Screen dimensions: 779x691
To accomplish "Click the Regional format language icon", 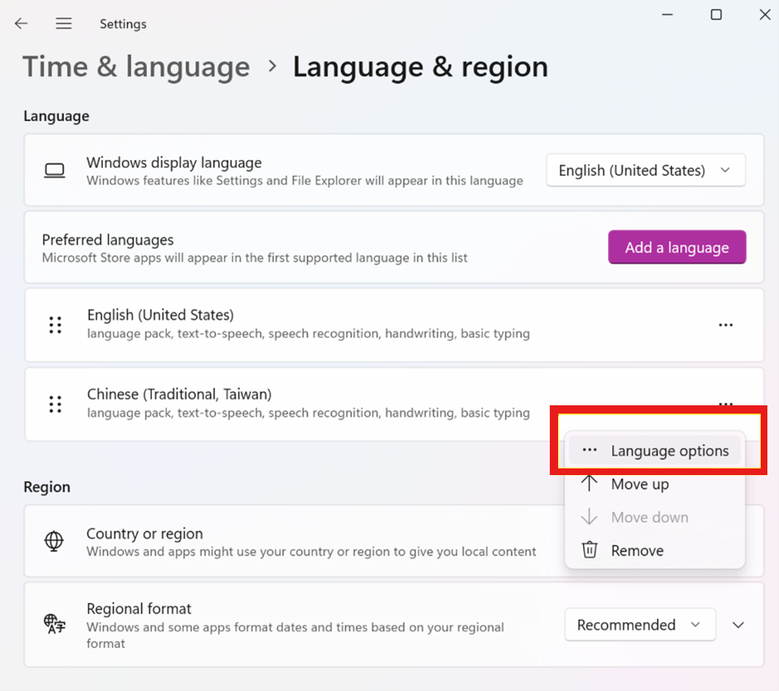I will [x=55, y=624].
